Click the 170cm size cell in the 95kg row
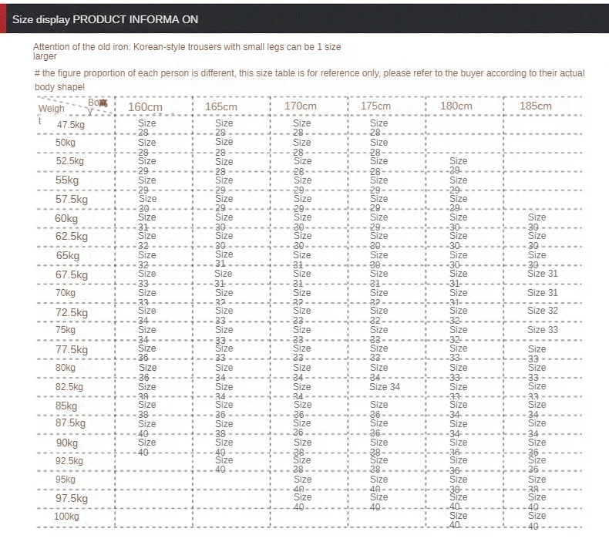The image size is (609, 542). coord(302,483)
